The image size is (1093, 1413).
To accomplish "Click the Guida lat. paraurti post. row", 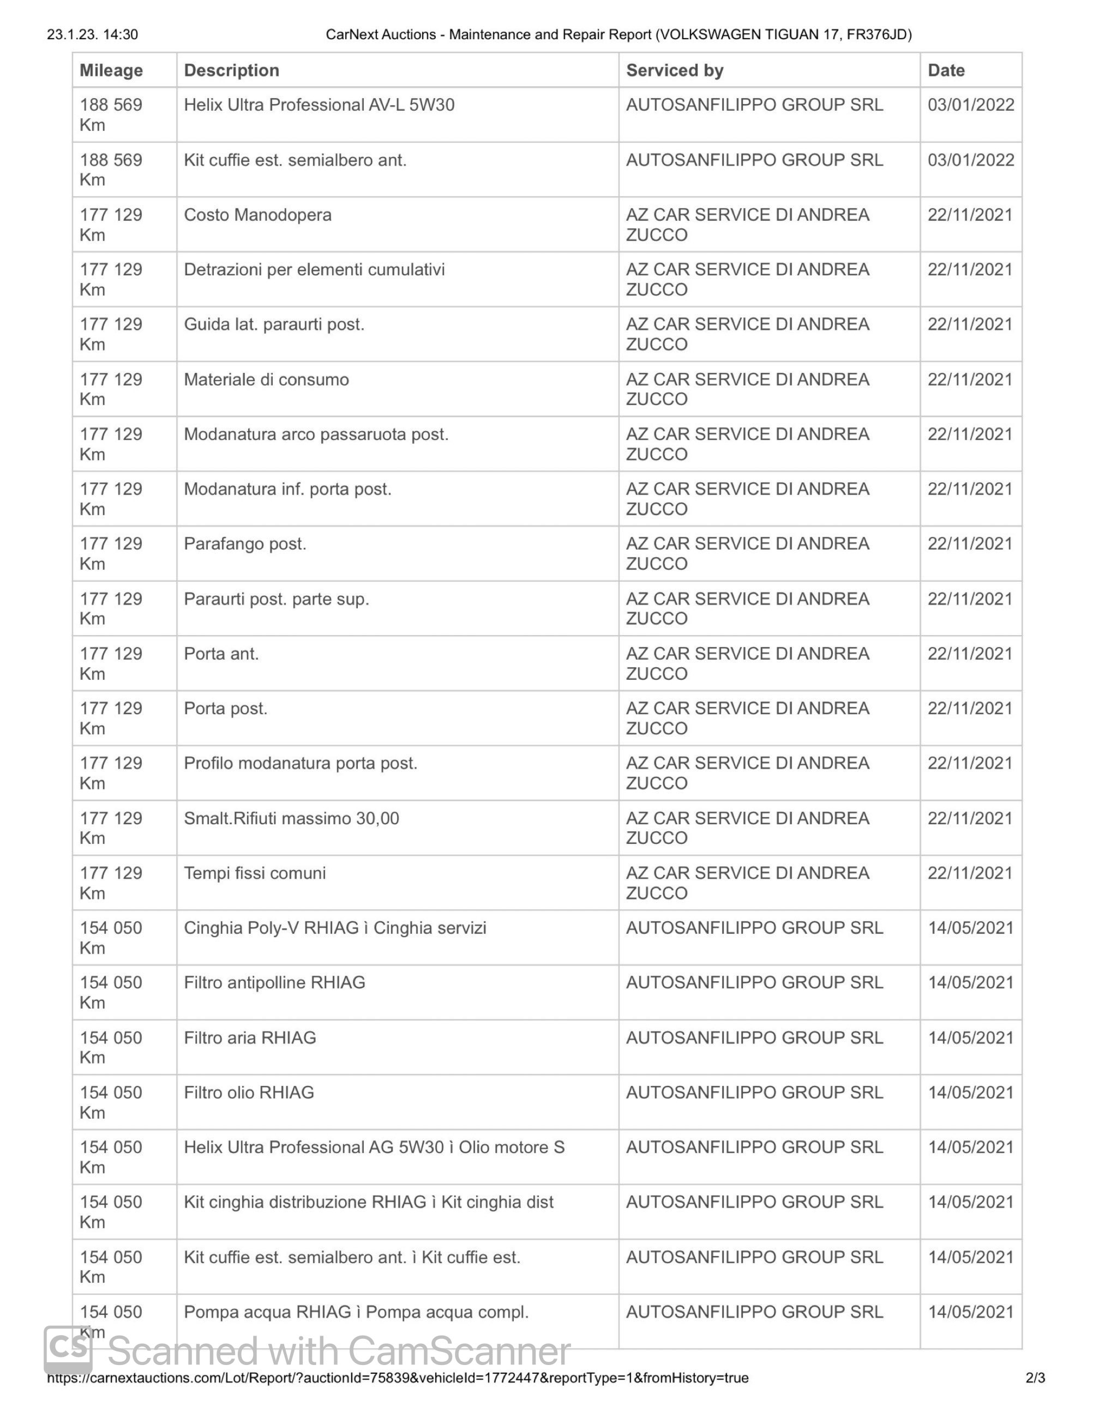I will point(547,334).
